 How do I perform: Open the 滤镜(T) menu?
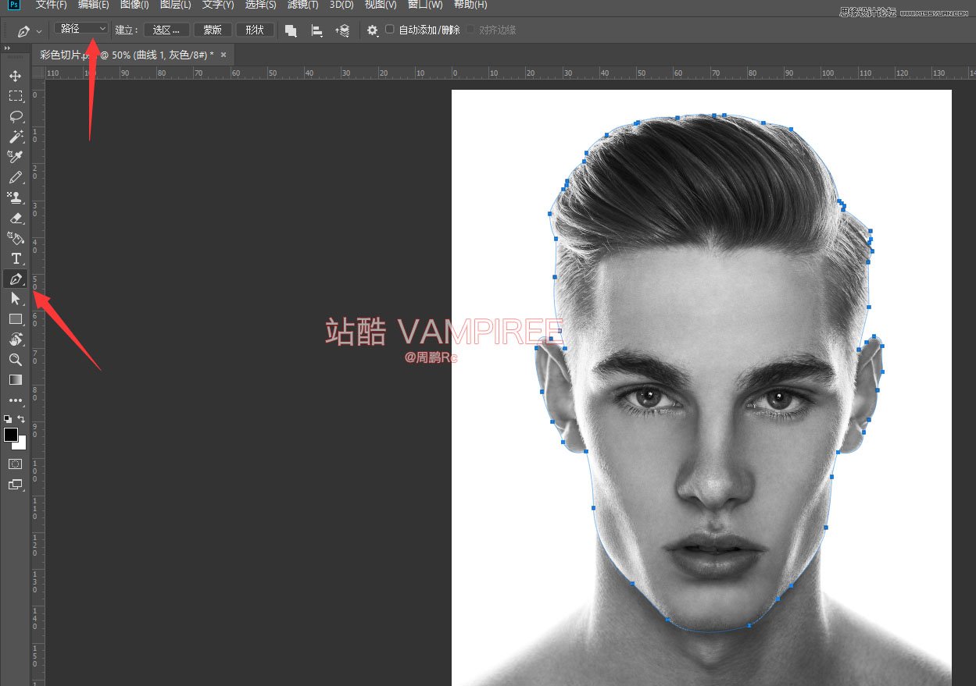click(302, 5)
